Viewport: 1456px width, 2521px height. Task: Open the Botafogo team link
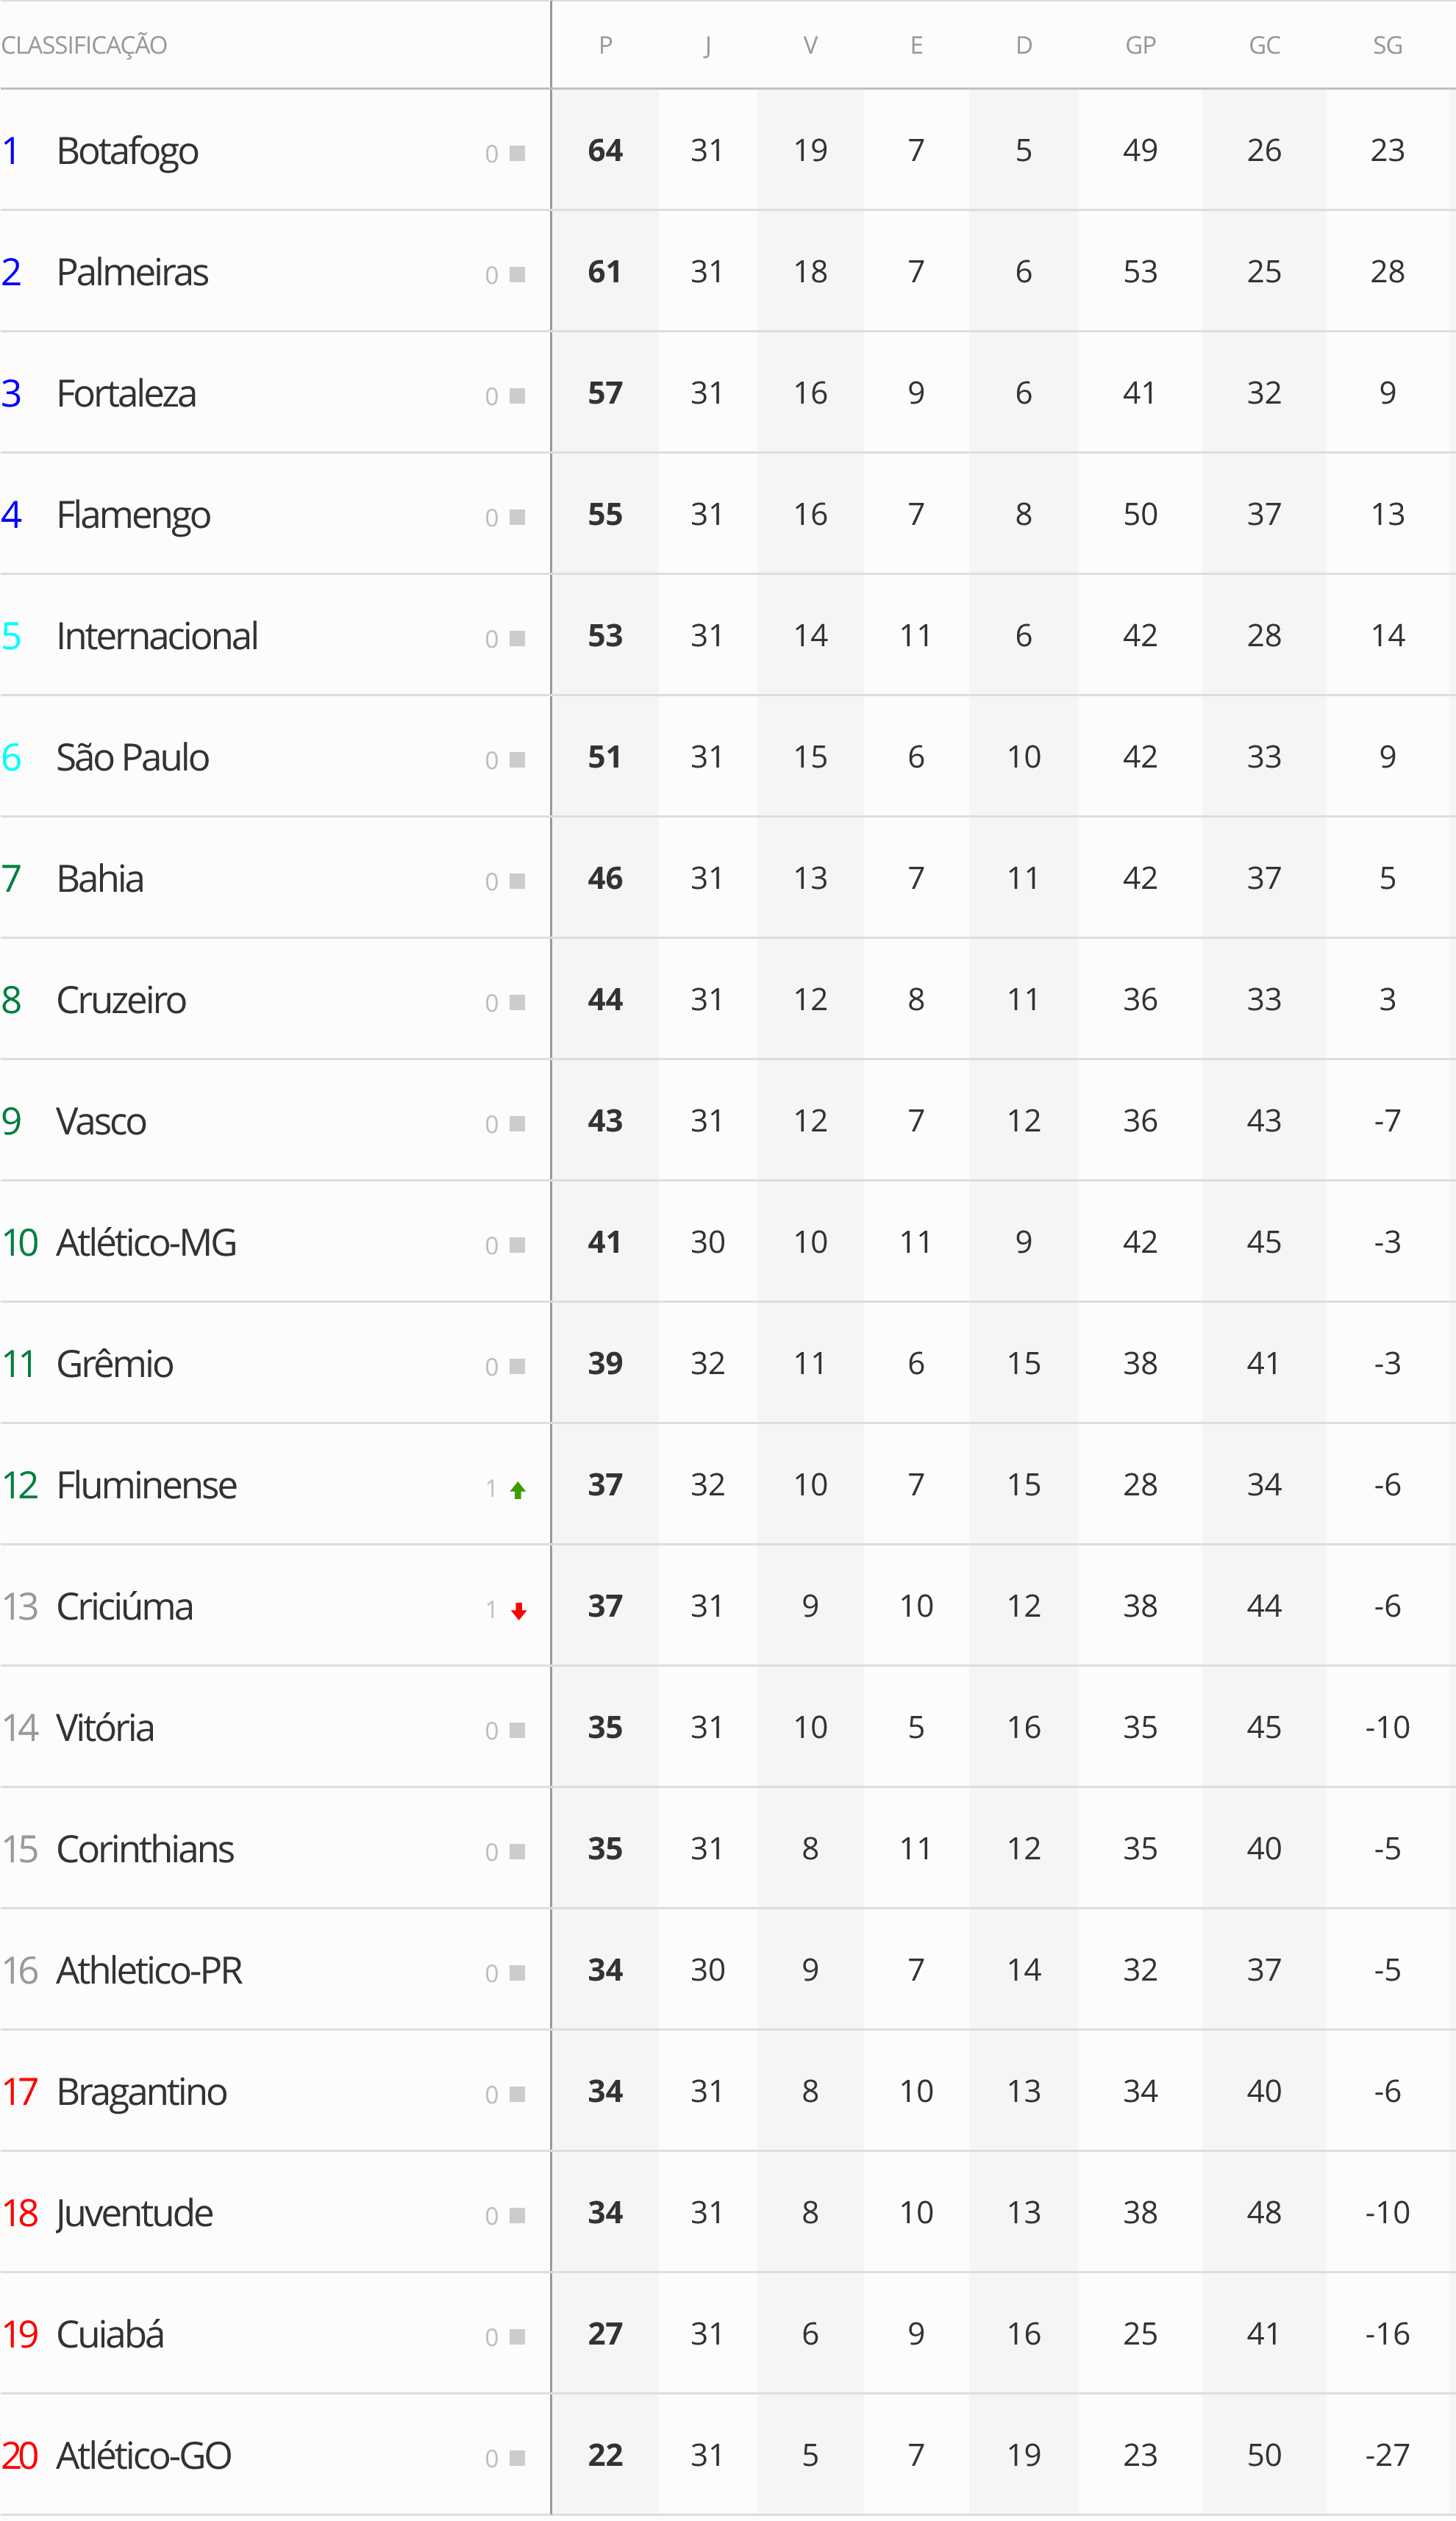point(127,151)
